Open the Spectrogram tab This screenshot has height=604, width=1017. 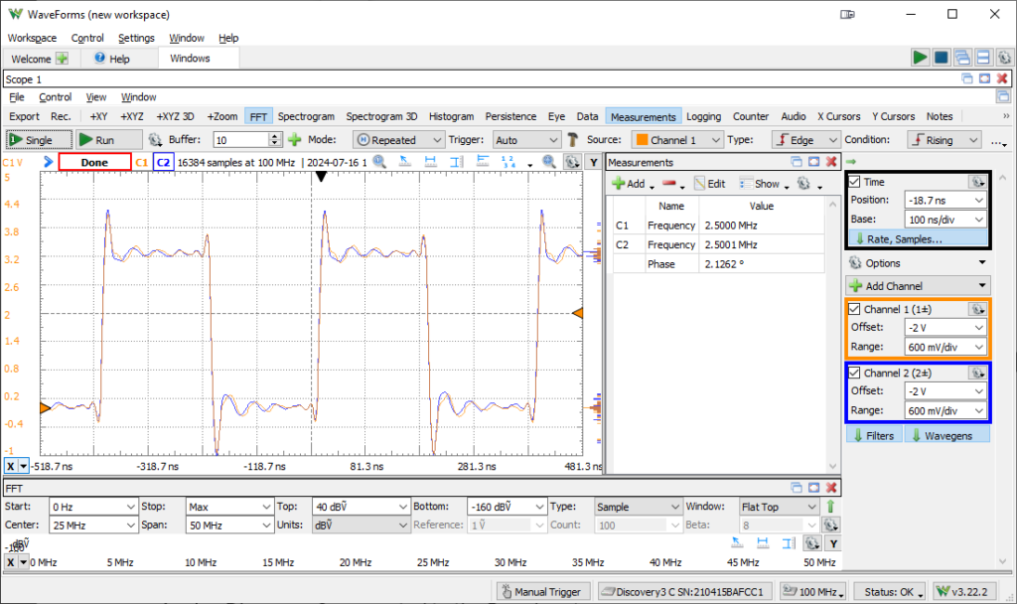click(x=306, y=115)
